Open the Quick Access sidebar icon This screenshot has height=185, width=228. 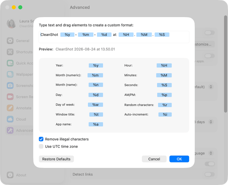click(x=10, y=63)
